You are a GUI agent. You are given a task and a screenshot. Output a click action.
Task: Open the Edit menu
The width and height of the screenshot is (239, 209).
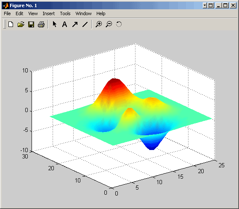pos(19,13)
